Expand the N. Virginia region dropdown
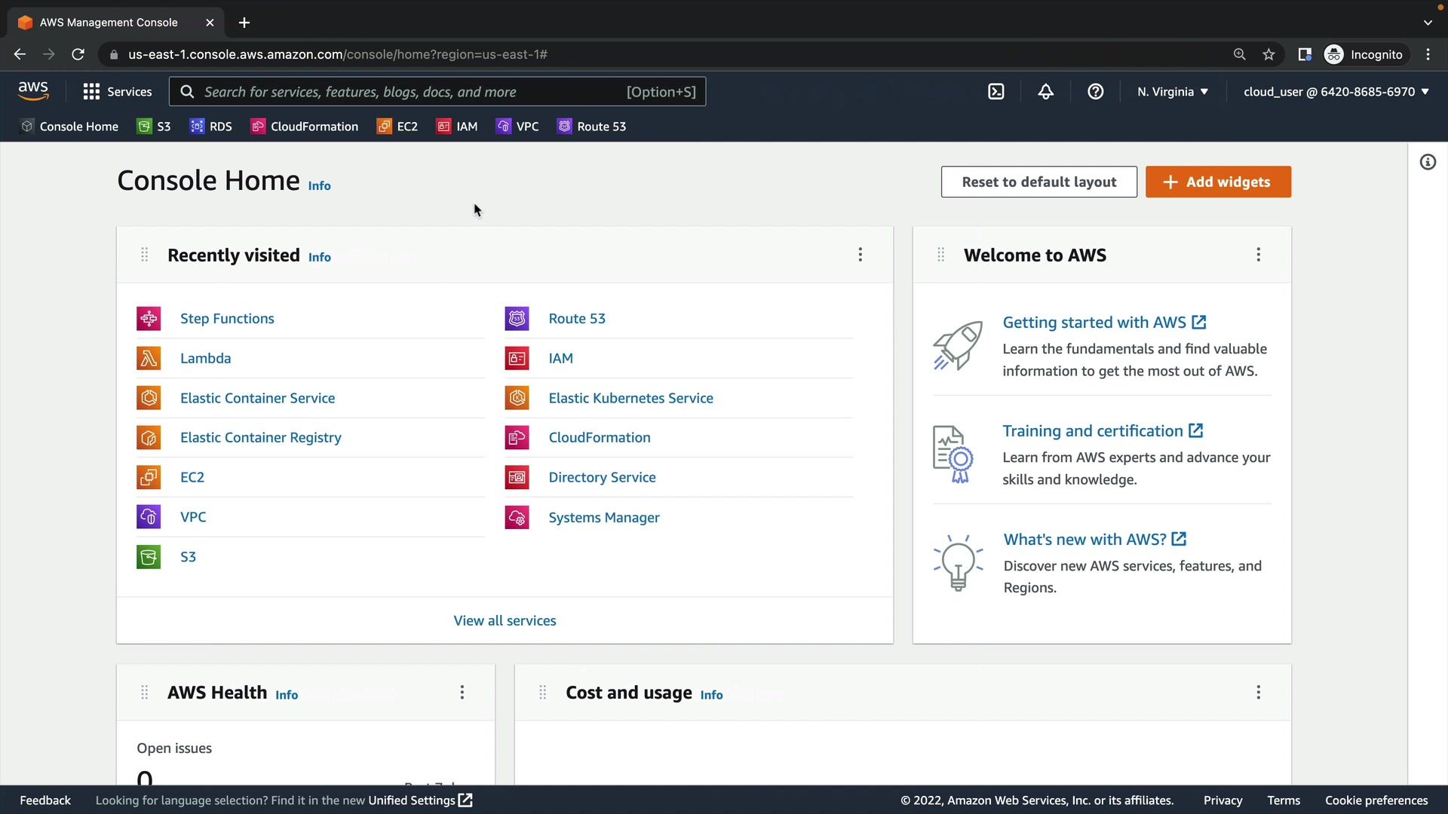1448x814 pixels. 1172,92
